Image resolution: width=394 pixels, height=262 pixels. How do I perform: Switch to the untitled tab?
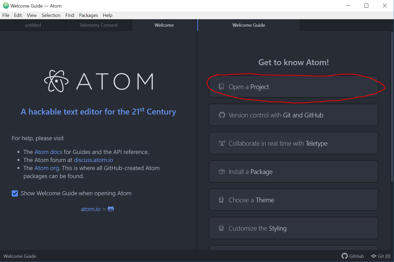pos(33,25)
